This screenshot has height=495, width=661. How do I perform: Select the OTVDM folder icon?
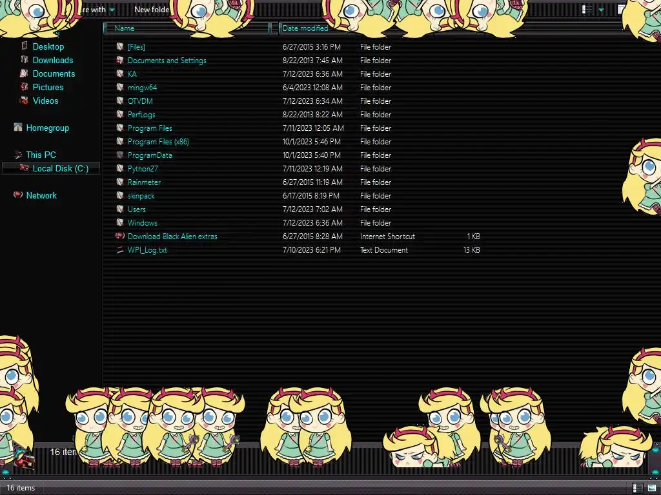120,101
